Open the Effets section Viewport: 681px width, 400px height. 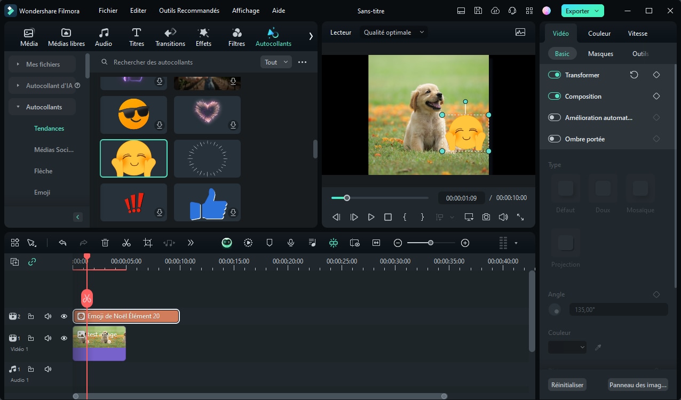(x=203, y=37)
